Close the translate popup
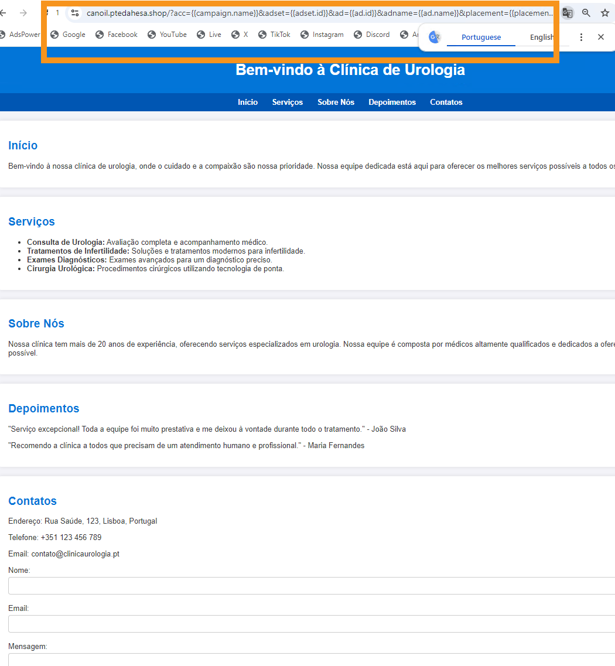The height and width of the screenshot is (666, 615). pos(600,37)
